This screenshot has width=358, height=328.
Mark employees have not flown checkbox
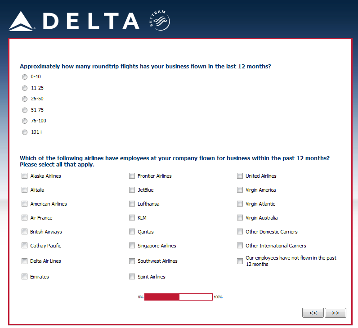(240, 261)
